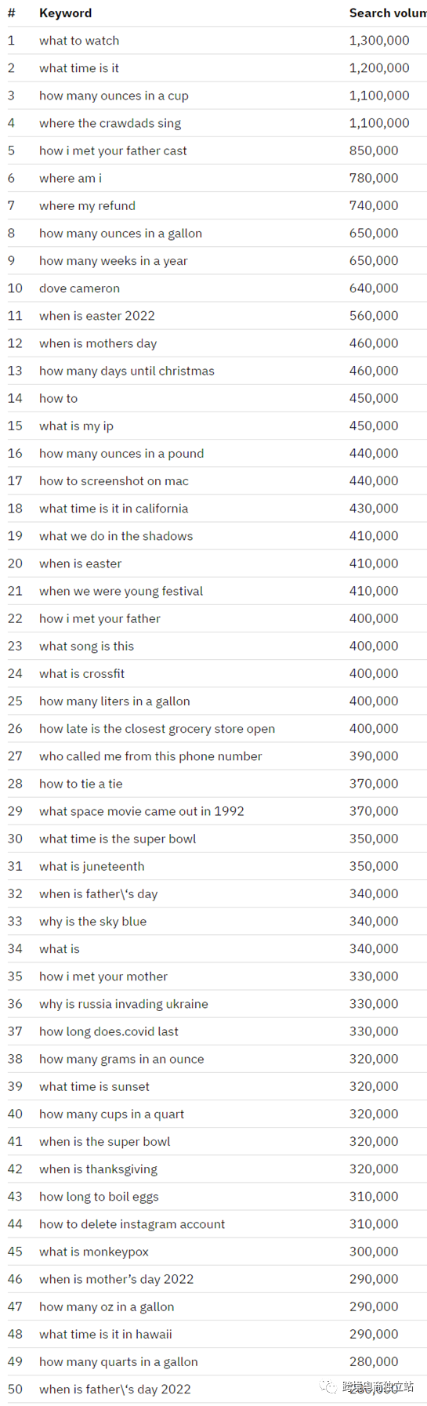427x1406 pixels.
Task: Click the 跨境电商独立站 watermark text
Action: click(x=378, y=1387)
